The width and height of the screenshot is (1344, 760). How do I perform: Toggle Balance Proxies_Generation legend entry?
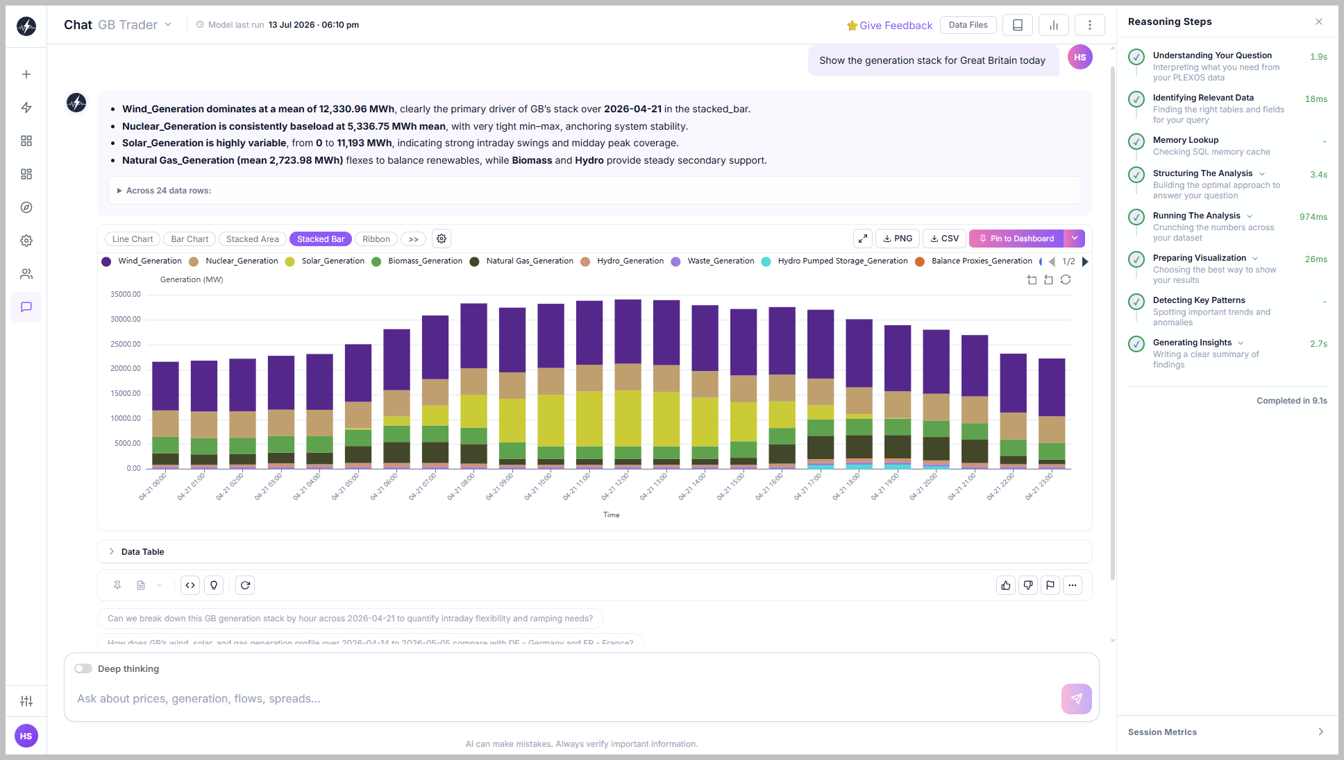973,261
